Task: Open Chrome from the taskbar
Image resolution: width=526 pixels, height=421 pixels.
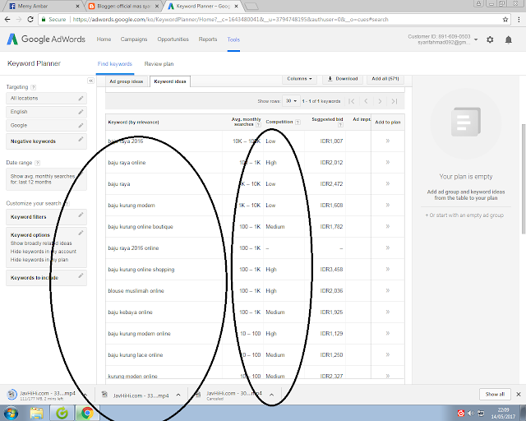Action: 87,413
